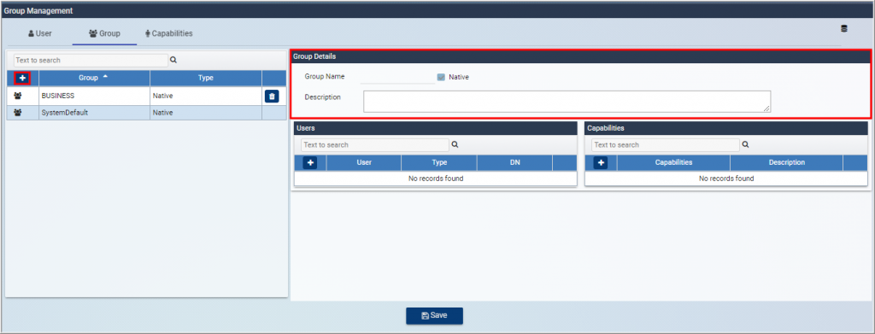
Task: Sort by the Type column in group list
Action: 206,78
